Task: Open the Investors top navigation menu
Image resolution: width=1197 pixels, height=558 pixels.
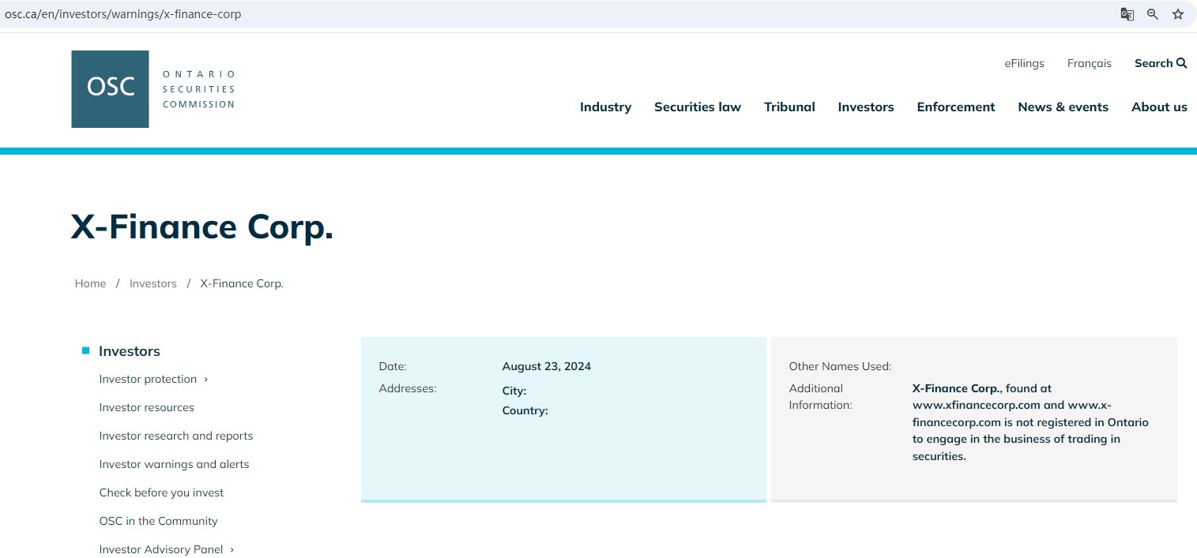Action: (866, 107)
